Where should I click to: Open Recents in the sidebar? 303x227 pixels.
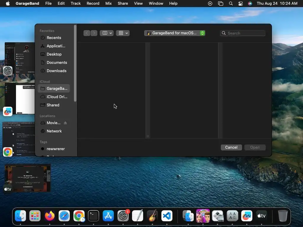(x=54, y=38)
